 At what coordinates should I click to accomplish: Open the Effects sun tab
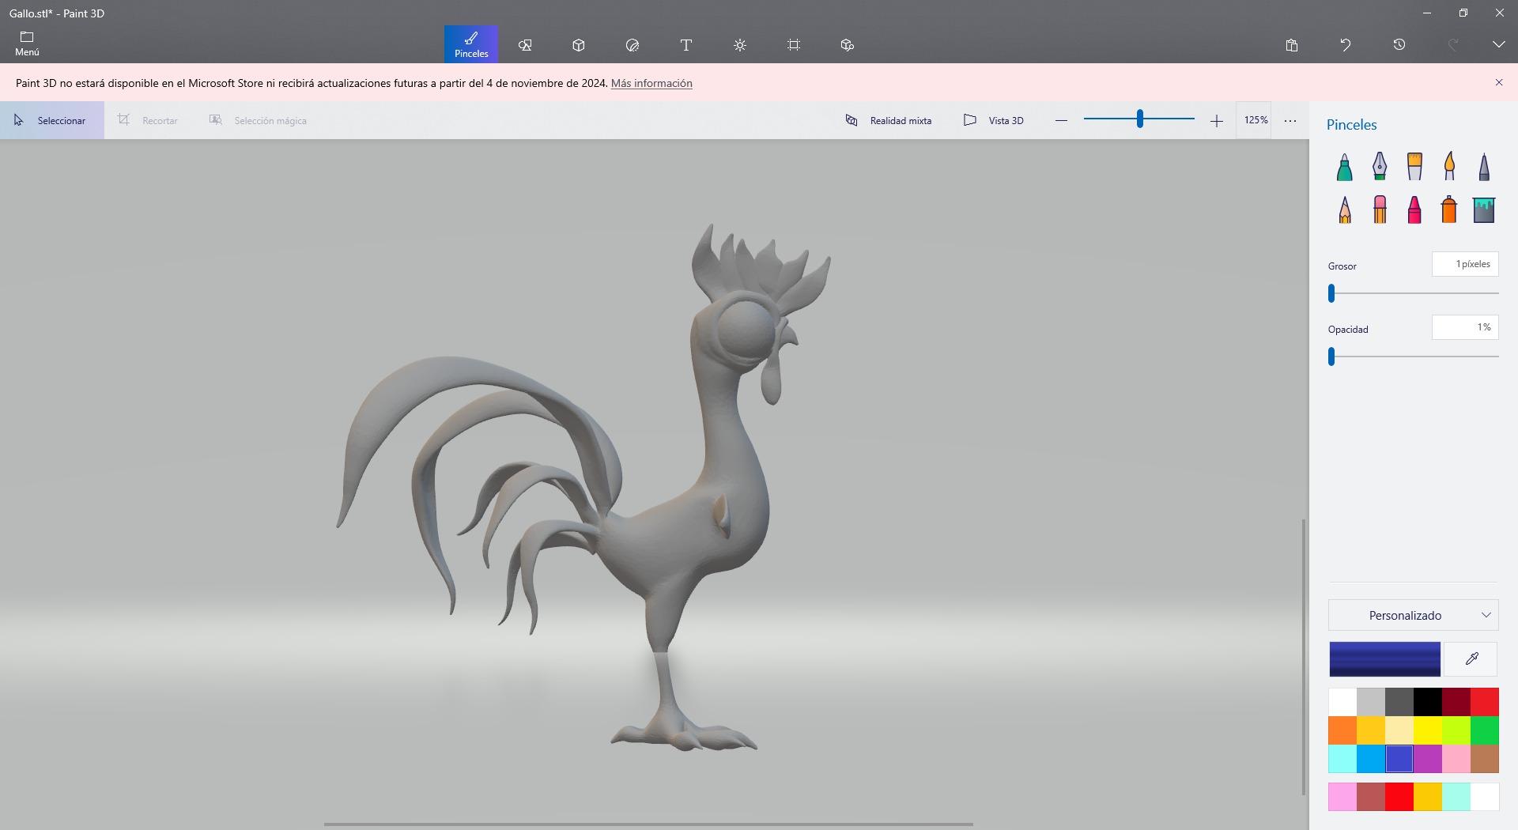[740, 45]
